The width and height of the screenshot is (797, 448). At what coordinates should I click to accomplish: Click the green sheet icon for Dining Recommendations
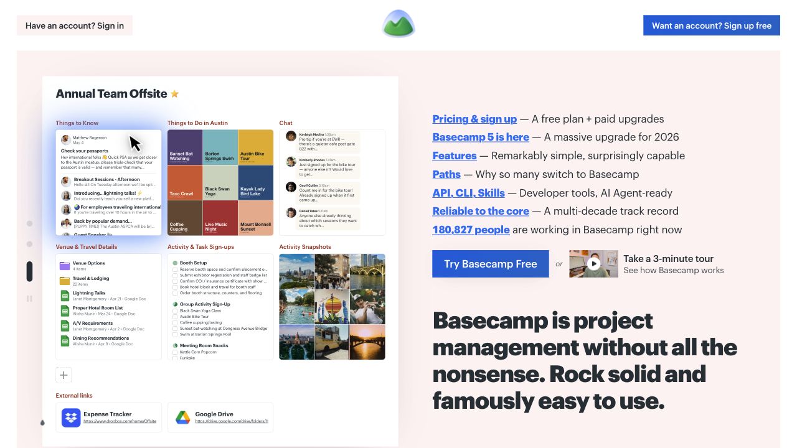(x=65, y=341)
